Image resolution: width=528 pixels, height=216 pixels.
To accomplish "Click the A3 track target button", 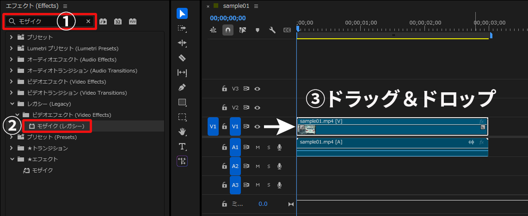I will 235,185.
